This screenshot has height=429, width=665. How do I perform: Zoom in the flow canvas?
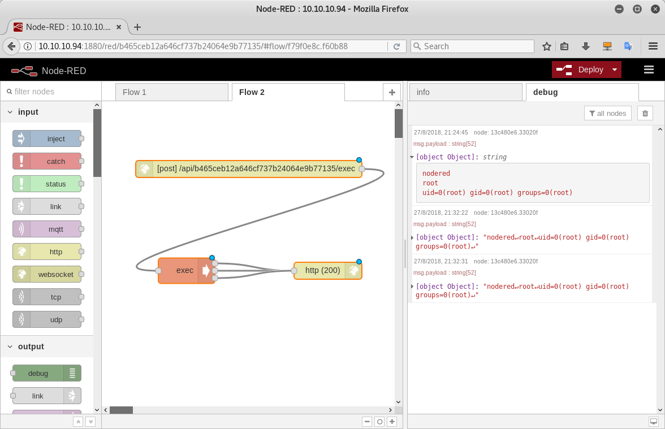[392, 422]
